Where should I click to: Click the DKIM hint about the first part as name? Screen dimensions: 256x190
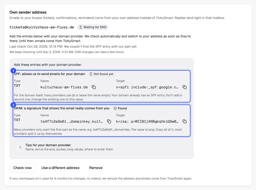pos(98,132)
